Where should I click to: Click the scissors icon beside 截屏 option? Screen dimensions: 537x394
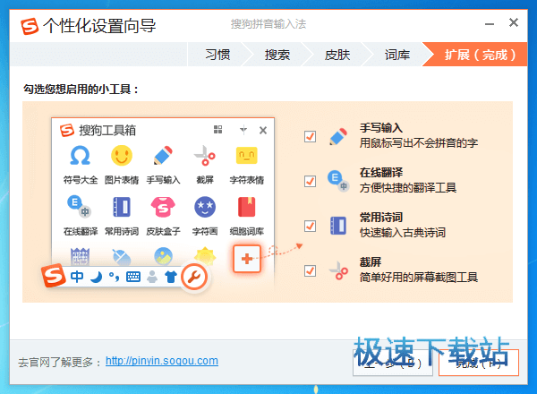tap(338, 270)
